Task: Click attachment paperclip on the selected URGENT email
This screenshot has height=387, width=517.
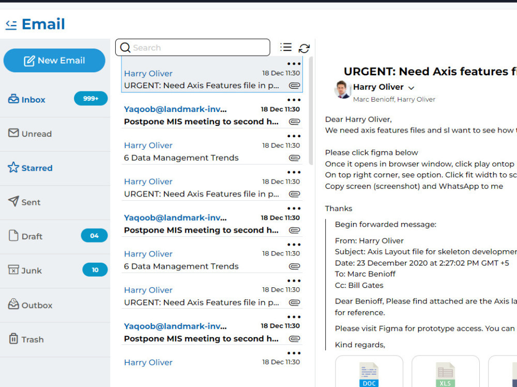Action: (x=295, y=86)
